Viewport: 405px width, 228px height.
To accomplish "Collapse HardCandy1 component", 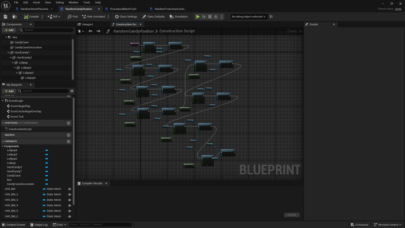I will pyautogui.click(x=8, y=53).
